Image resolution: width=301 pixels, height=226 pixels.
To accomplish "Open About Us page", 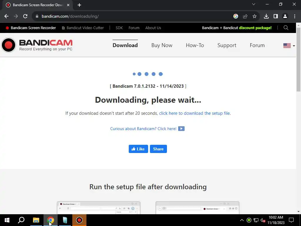I will [x=153, y=28].
